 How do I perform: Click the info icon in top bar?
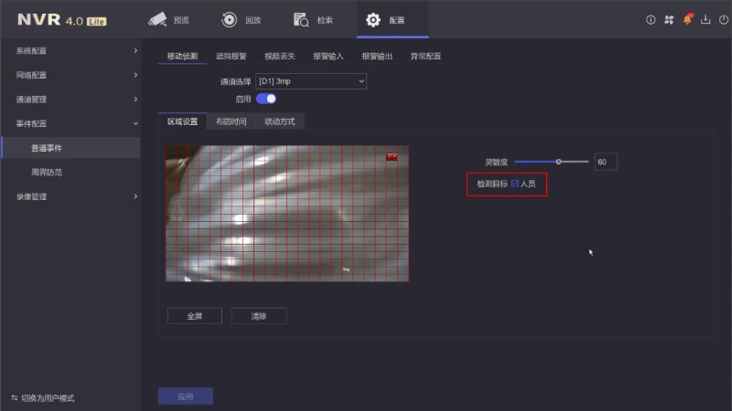(651, 19)
